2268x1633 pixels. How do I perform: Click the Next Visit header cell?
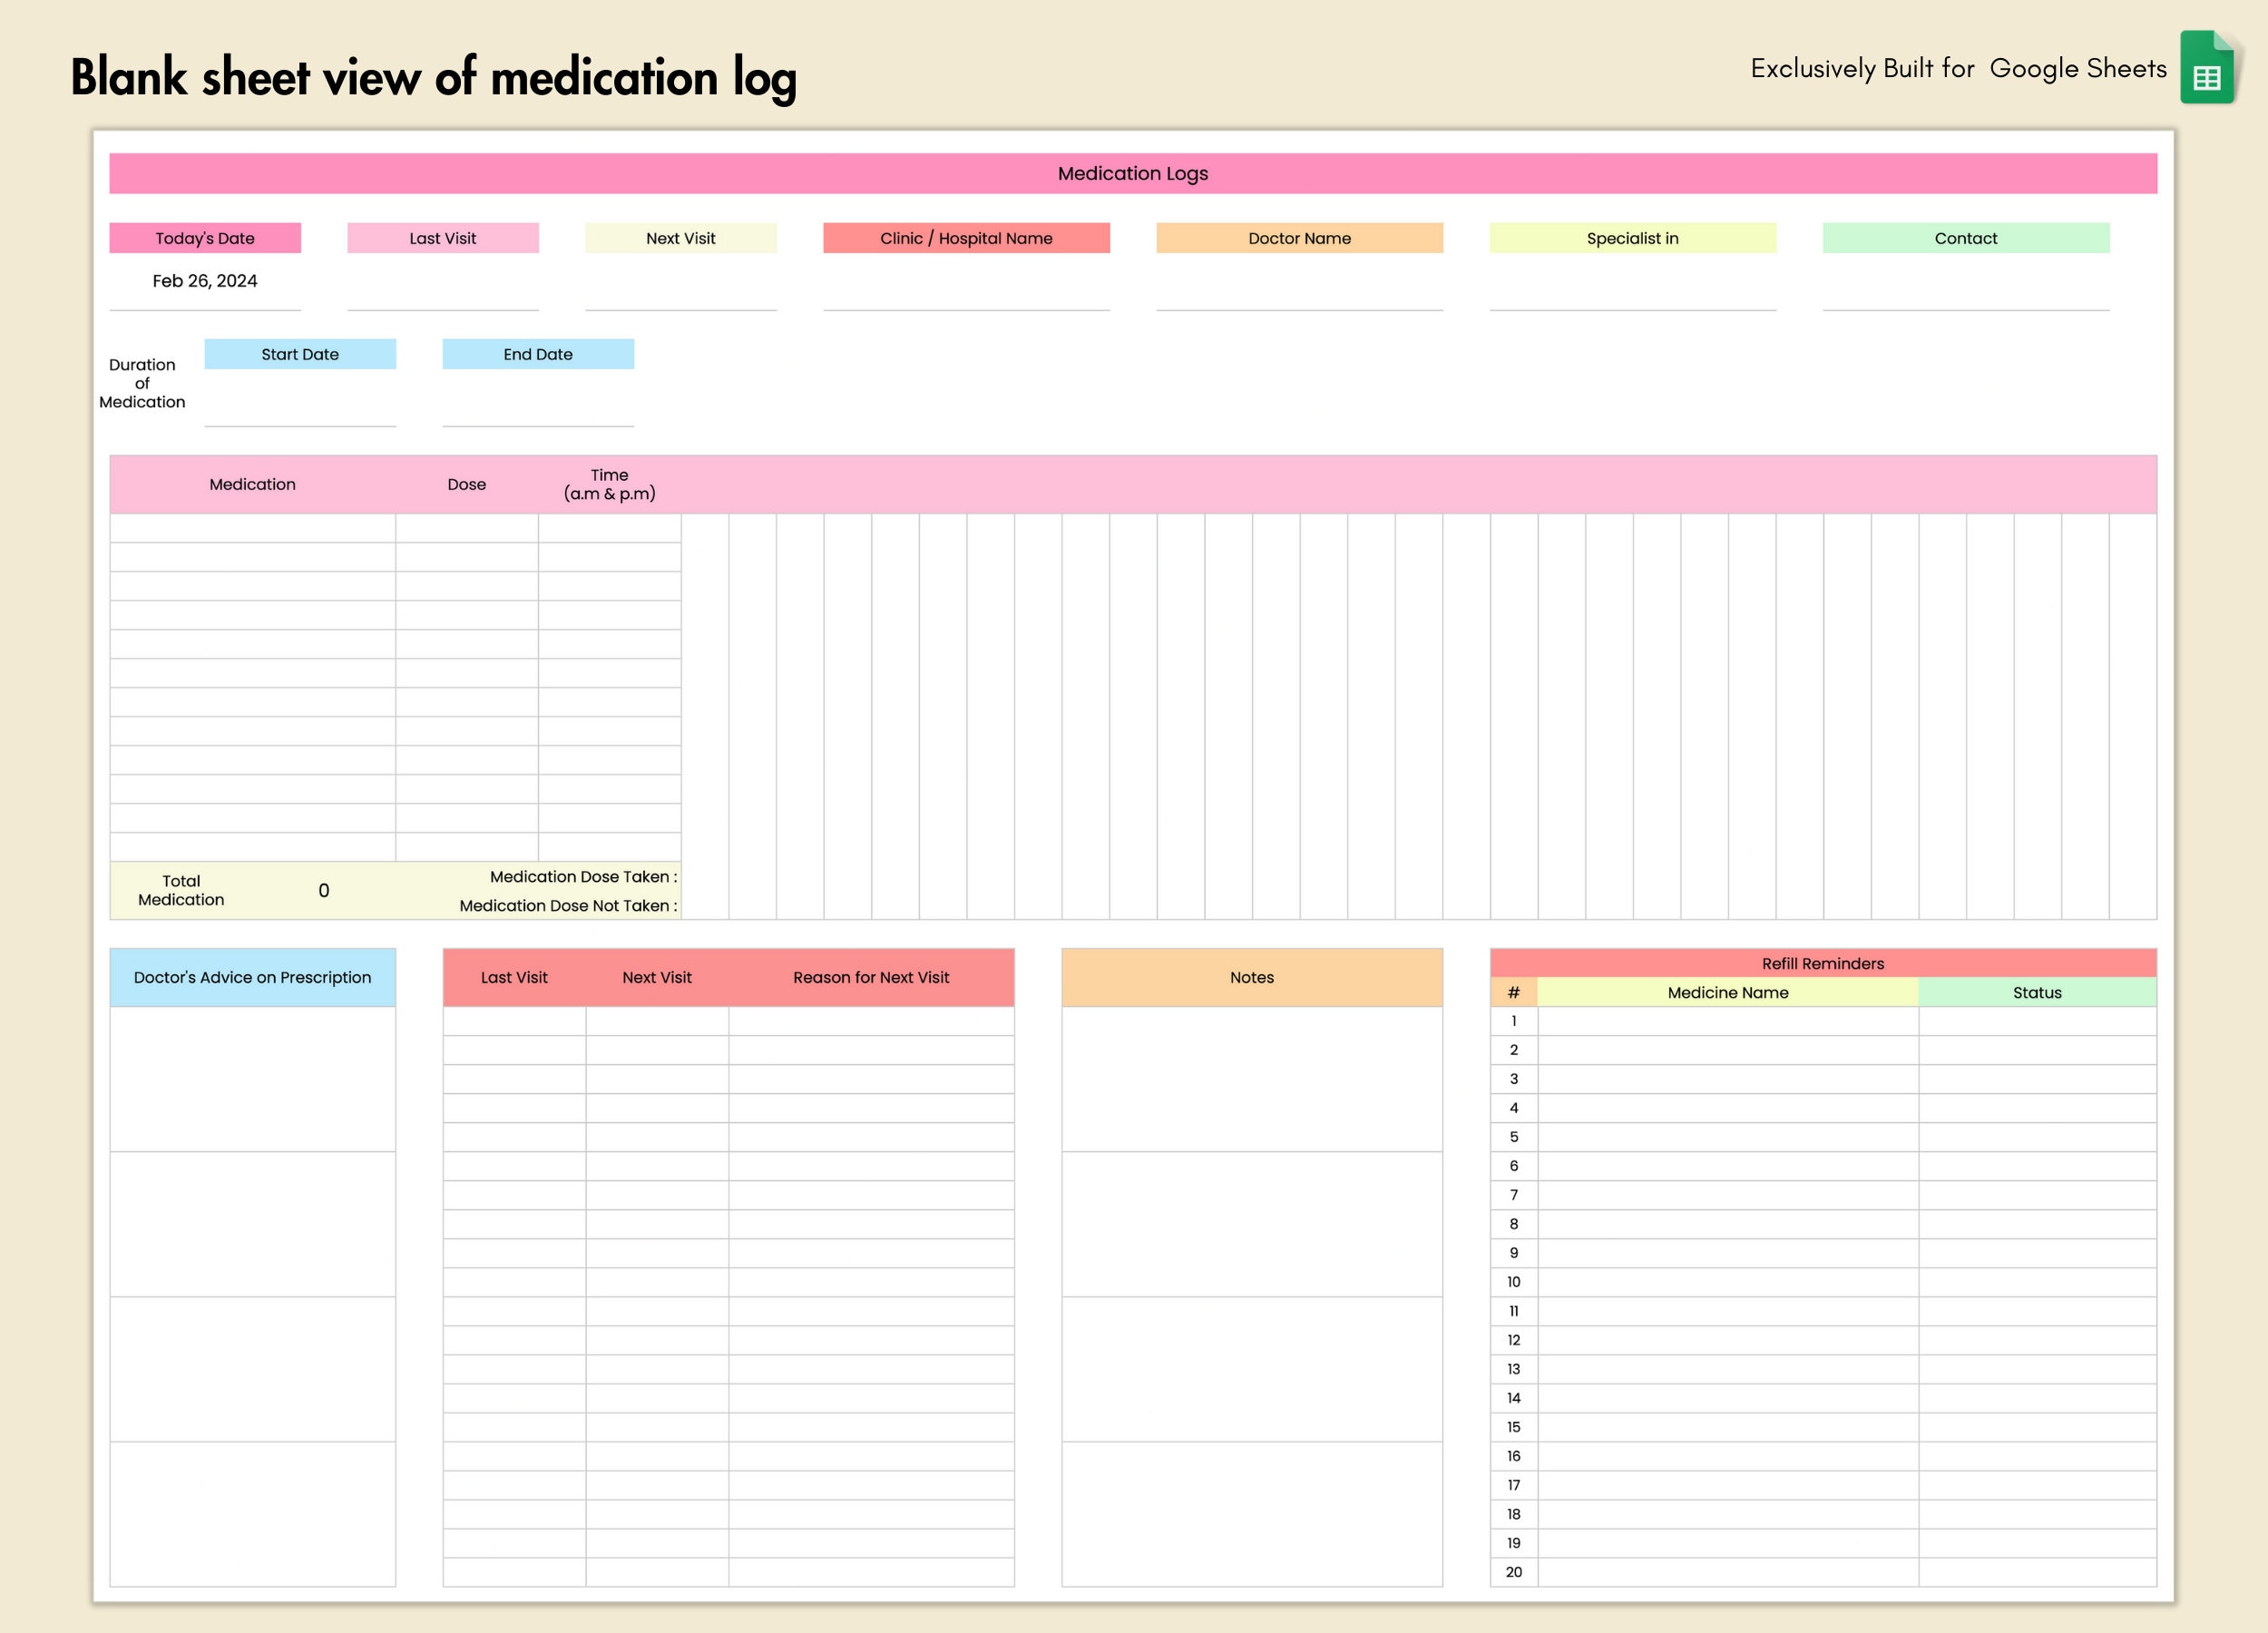point(681,238)
